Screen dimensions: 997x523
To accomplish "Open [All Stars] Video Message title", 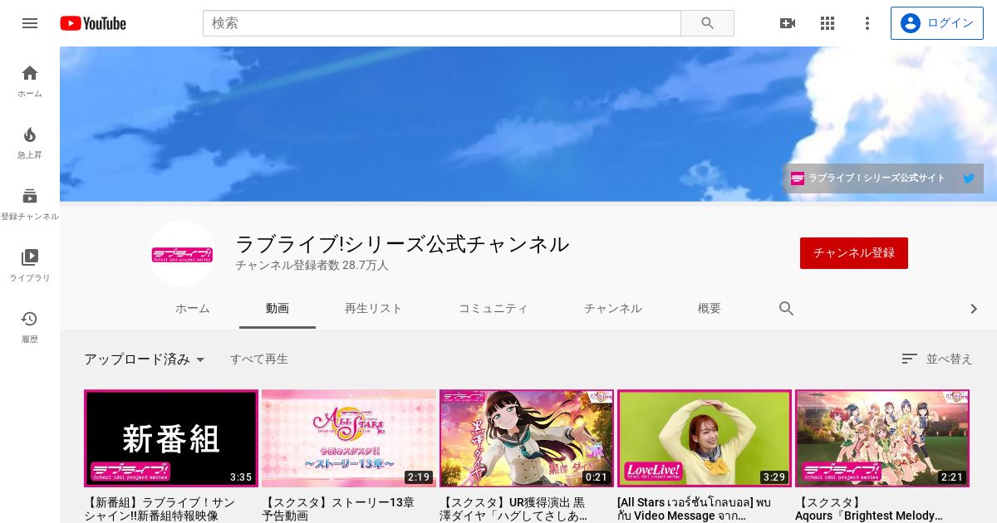I will (x=695, y=509).
